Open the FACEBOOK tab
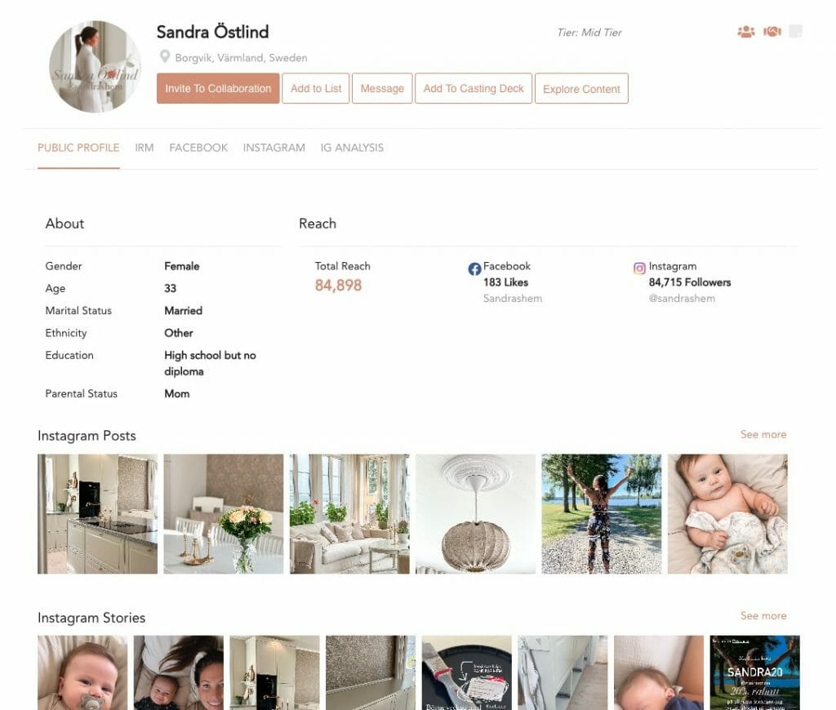836x710 pixels. tap(198, 148)
